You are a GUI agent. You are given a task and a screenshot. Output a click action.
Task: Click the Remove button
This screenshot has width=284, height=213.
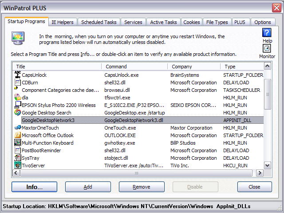pyautogui.click(x=142, y=187)
